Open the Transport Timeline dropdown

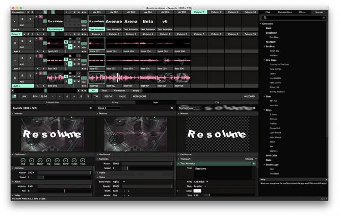coord(251,159)
